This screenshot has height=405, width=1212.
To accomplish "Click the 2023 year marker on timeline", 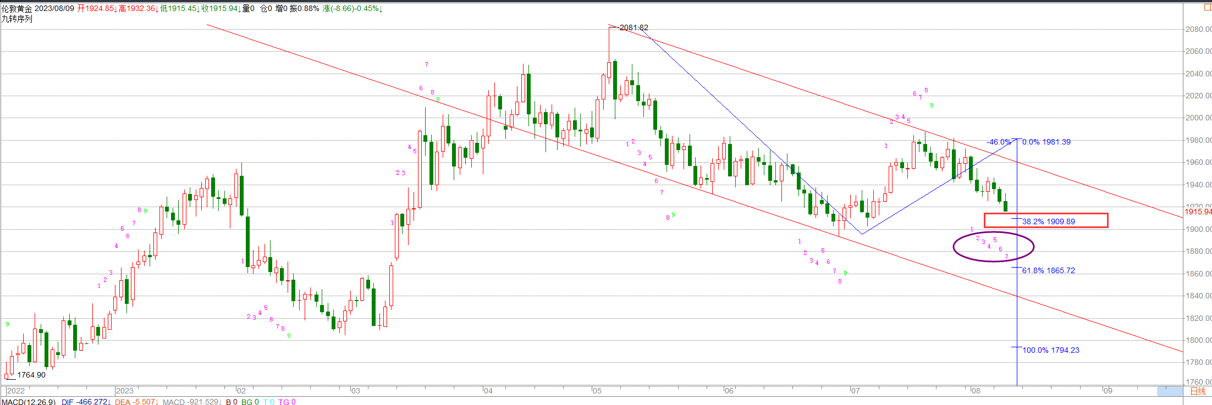I will tap(125, 391).
